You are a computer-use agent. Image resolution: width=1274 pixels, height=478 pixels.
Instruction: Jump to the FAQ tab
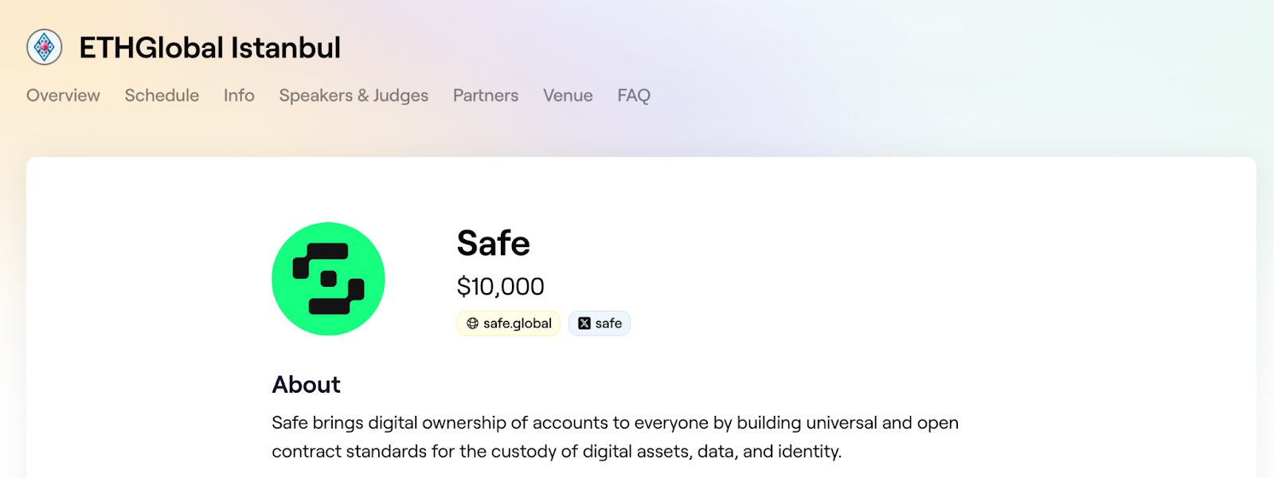[x=634, y=96]
